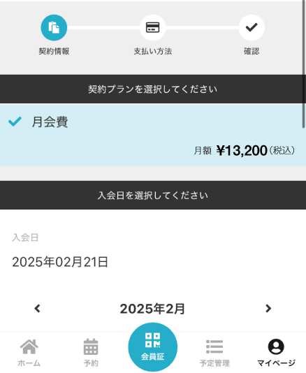Click the 確認 checkmark step icon

(x=252, y=28)
